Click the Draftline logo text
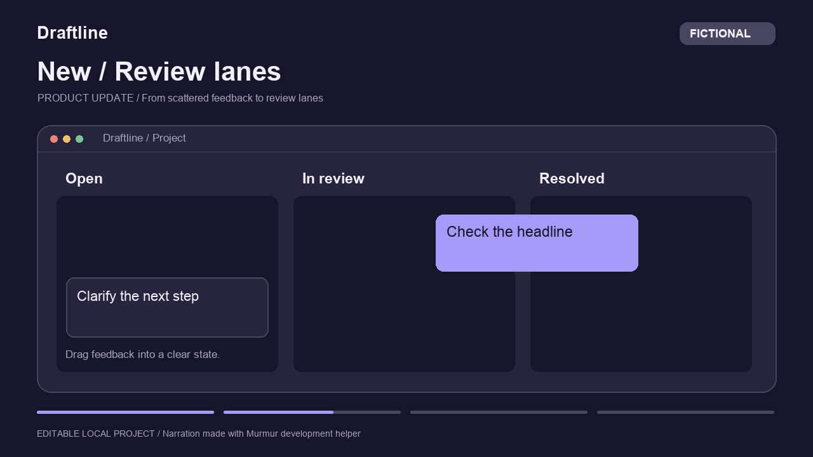The height and width of the screenshot is (457, 813). click(x=72, y=33)
